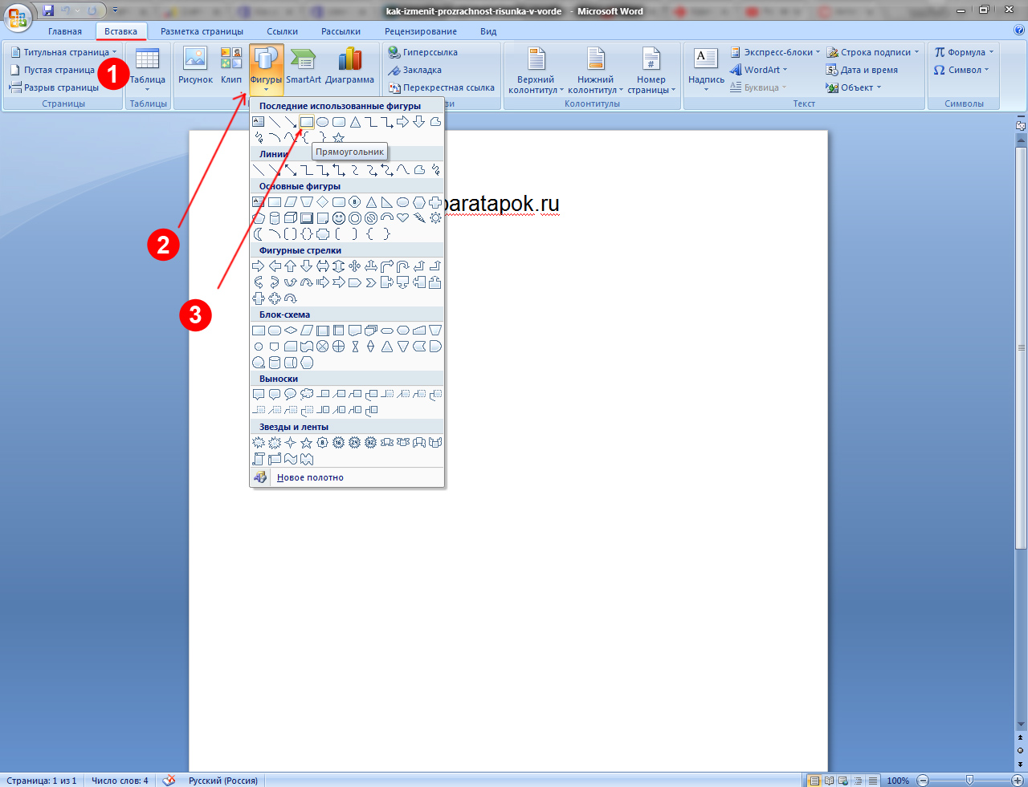Toggle the Фигуры (Shapes) gallery button

pos(266,68)
